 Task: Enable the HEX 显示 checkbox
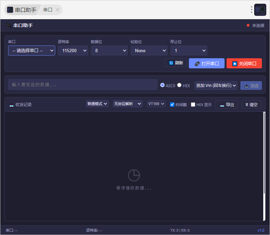193,104
